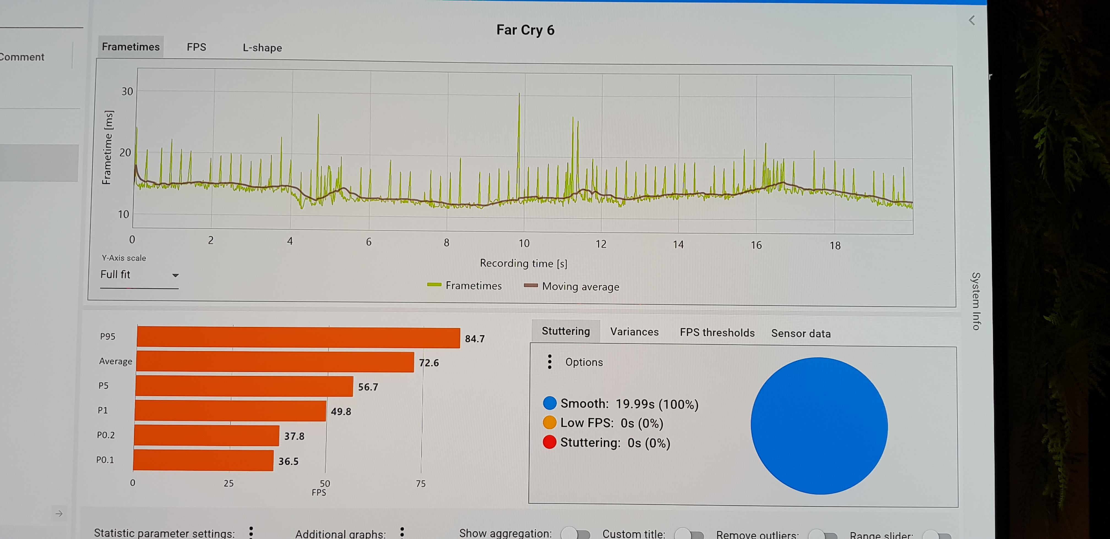Click the Smooth blue legend dot

point(550,403)
